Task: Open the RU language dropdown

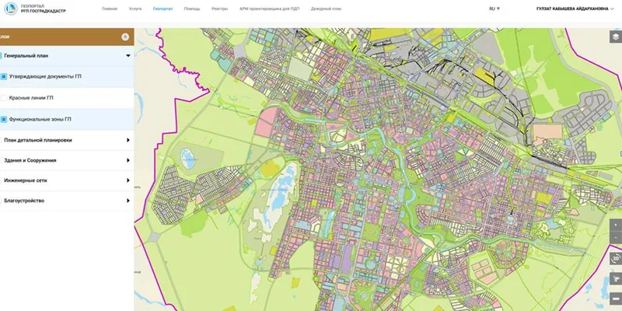Action: tap(494, 9)
